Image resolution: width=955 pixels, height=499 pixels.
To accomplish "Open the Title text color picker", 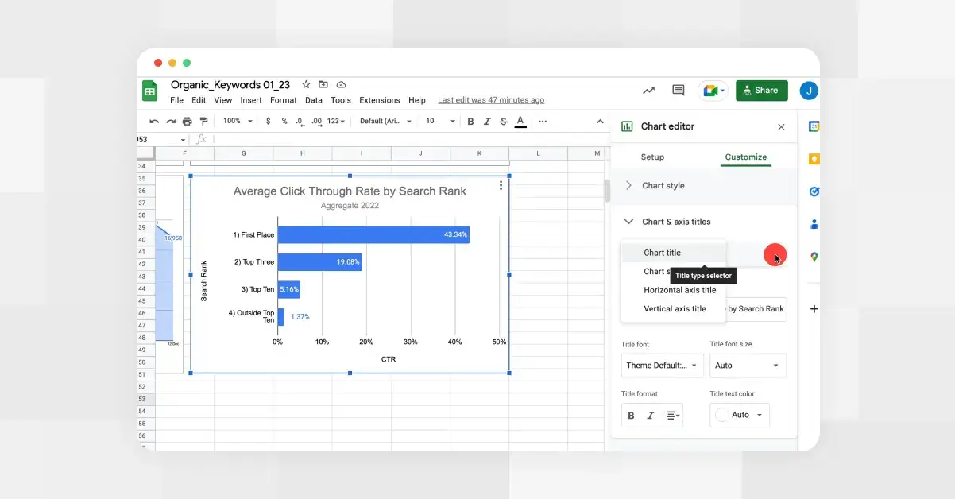I will click(739, 415).
